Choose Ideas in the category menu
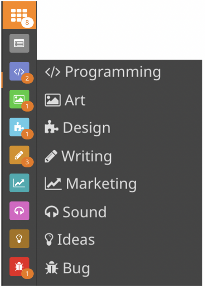The image size is (205, 288). 70,240
